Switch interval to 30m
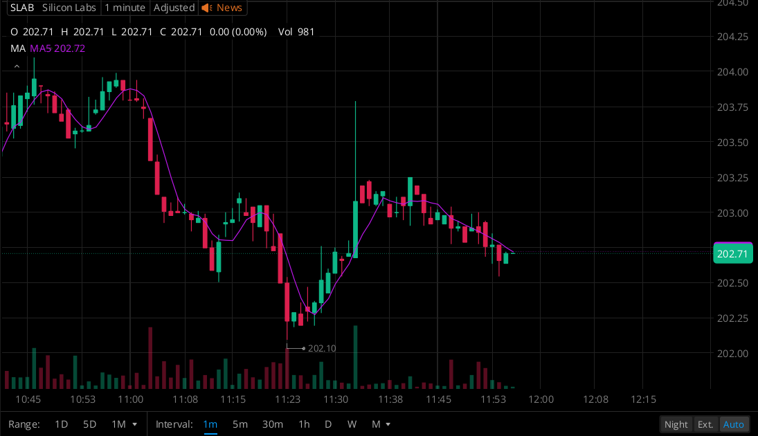Viewport: 758px width, 436px height. 273,424
